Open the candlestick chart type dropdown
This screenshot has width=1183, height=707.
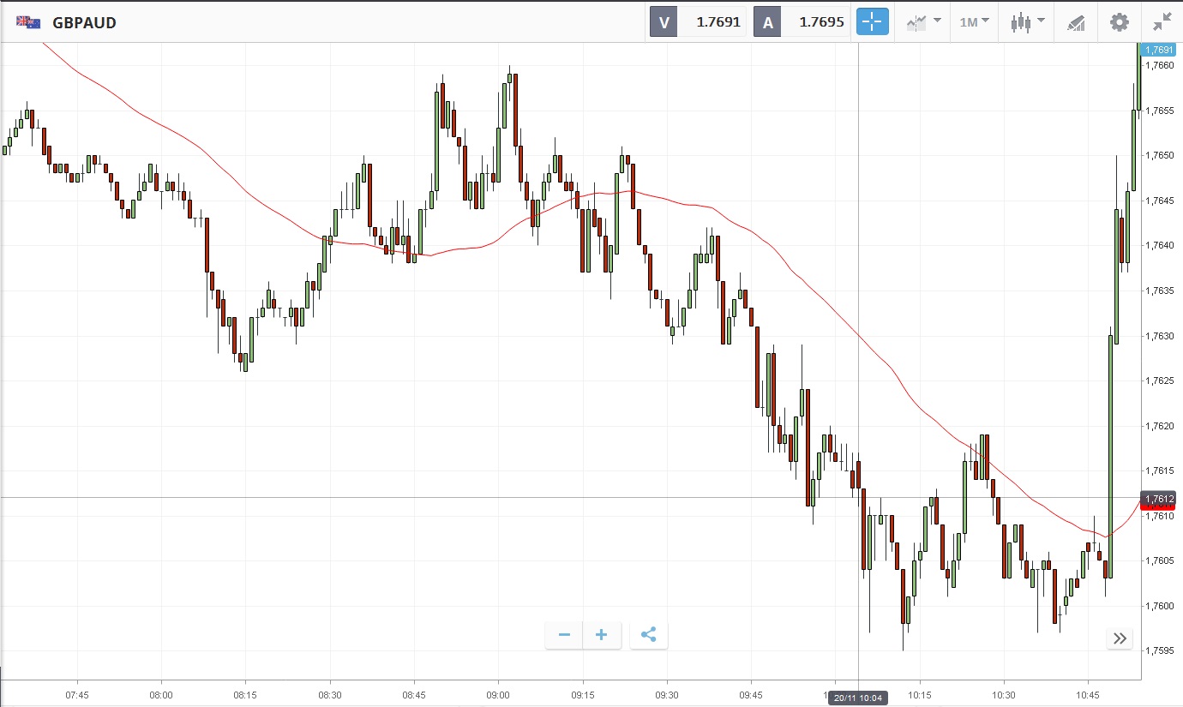pyautogui.click(x=1027, y=22)
